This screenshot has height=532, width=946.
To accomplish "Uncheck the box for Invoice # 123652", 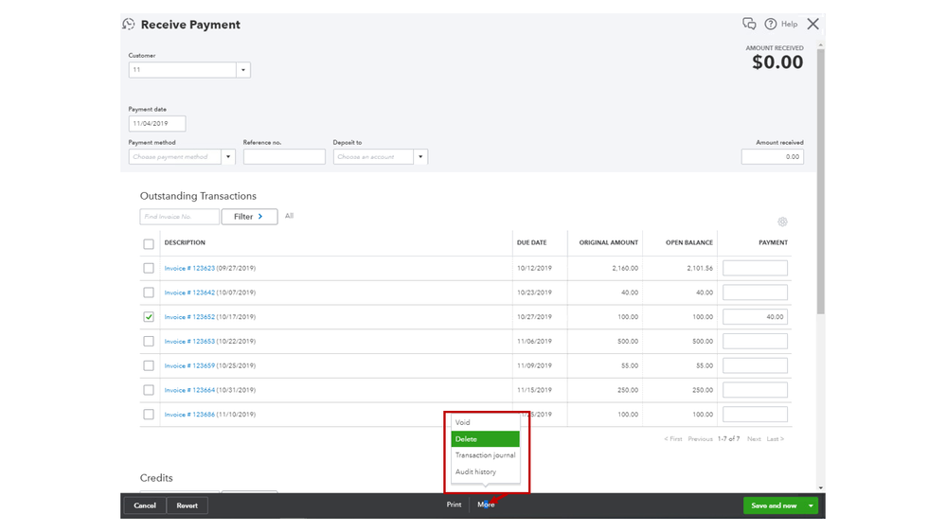I will [149, 317].
